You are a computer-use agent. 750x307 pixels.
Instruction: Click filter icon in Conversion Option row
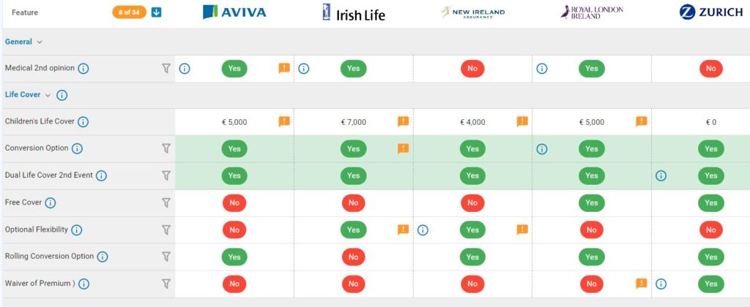click(166, 148)
